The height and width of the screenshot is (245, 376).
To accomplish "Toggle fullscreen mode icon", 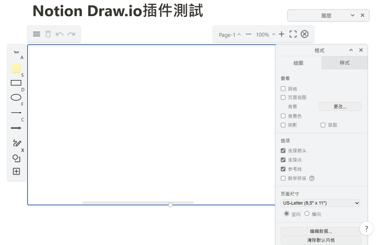I will click(x=293, y=34).
